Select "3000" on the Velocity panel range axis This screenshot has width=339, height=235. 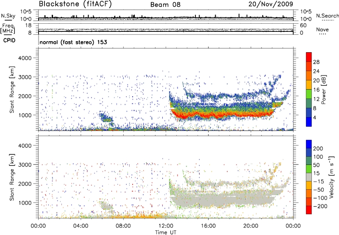(25, 165)
